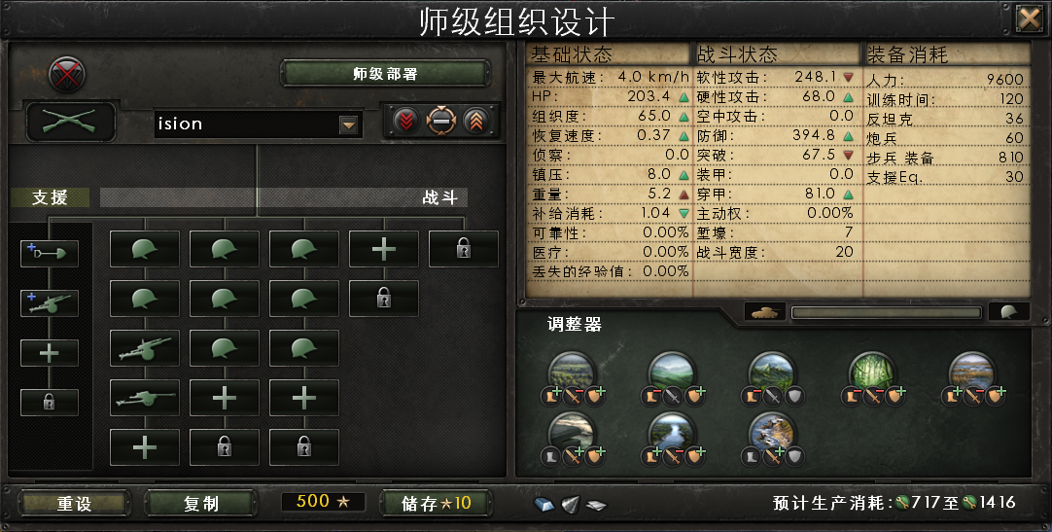Screen dimensions: 1052x532
Task: Click the anti-tank gun battalion slot
Action: tap(144, 397)
